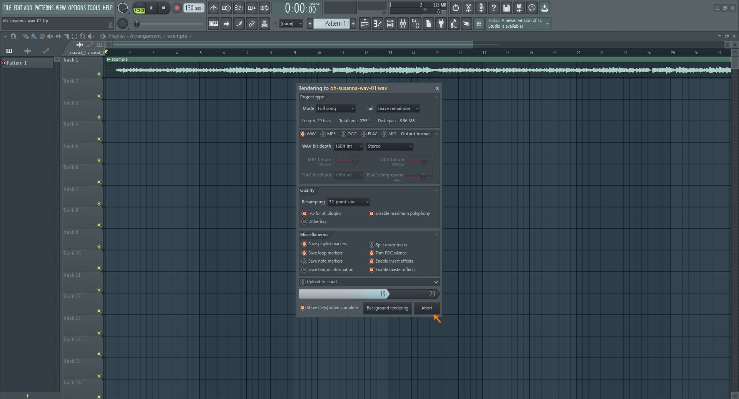The image size is (739, 399).
Task: Toggle the recording countdown icon
Action: click(x=239, y=8)
